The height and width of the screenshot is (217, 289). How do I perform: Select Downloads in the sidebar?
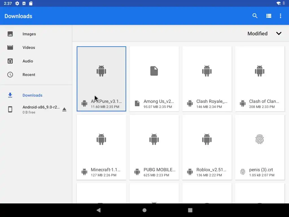36,95
